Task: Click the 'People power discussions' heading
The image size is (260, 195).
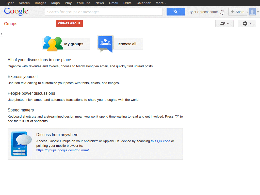Action: 31,93
